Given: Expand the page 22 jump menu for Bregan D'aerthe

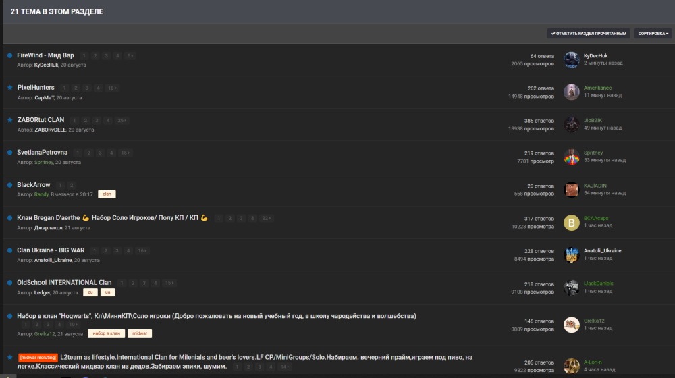Looking at the screenshot, I should [267, 218].
